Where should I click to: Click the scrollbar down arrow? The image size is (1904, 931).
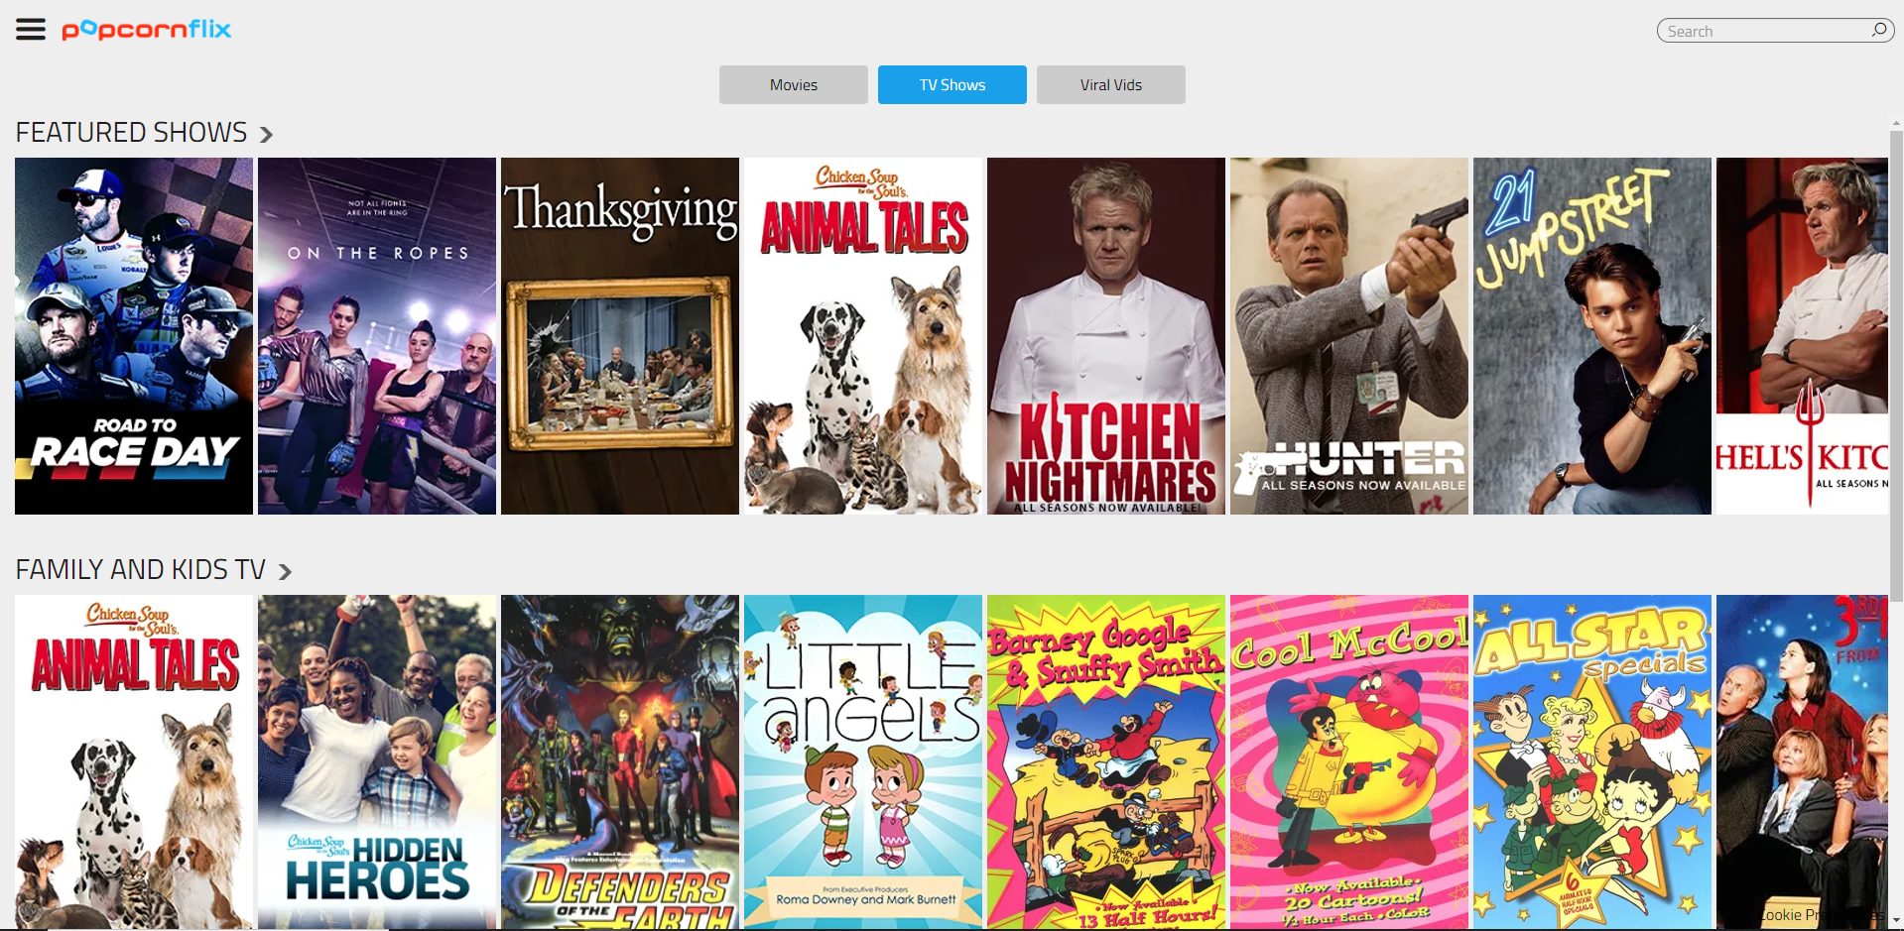pos(1896,921)
